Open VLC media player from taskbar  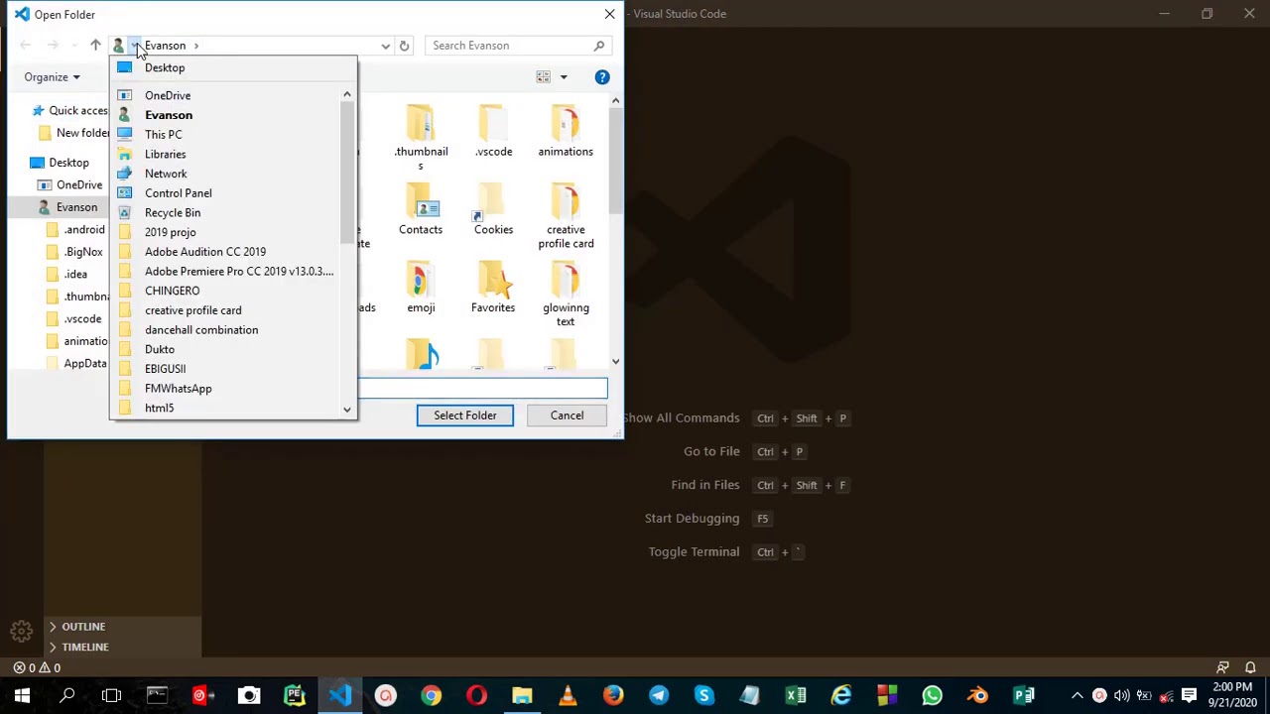(x=568, y=696)
